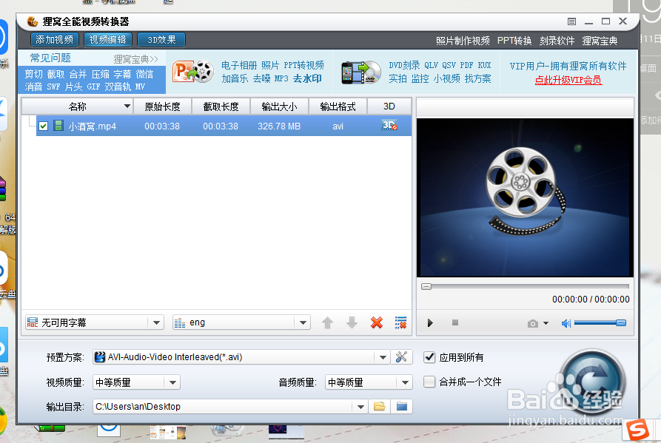Click 点此升级VIP会员 upgrade link
This screenshot has width=661, height=443.
(x=568, y=80)
